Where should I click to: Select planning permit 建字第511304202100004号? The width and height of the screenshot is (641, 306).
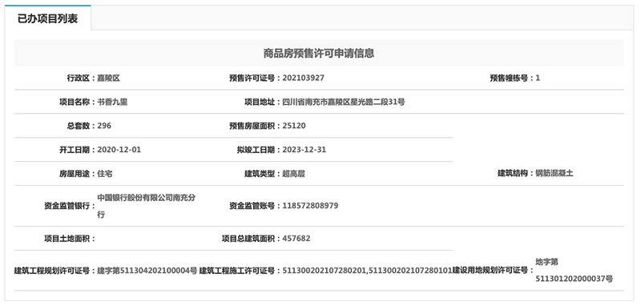(147, 271)
